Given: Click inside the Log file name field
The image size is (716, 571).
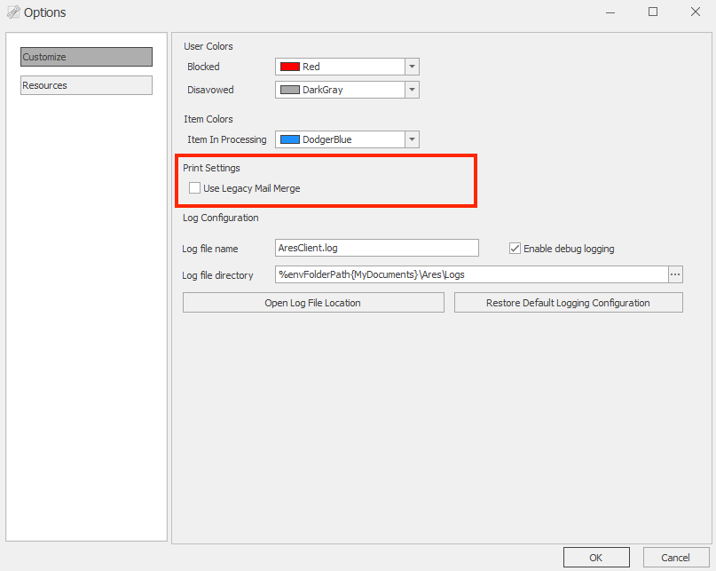Looking at the screenshot, I should coord(376,249).
